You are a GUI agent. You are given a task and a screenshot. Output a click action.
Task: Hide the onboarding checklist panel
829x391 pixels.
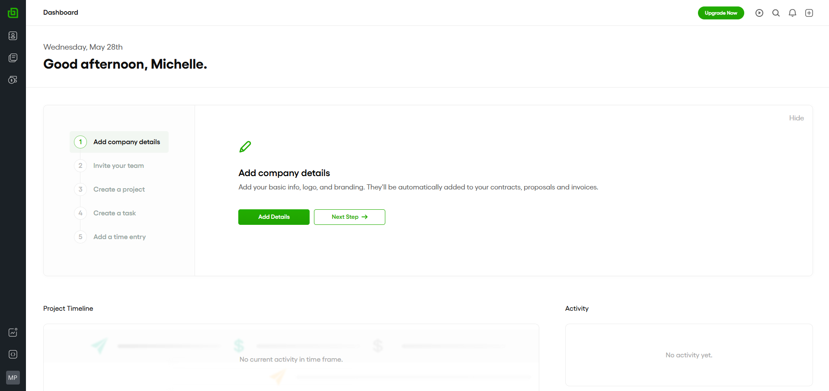coord(796,118)
